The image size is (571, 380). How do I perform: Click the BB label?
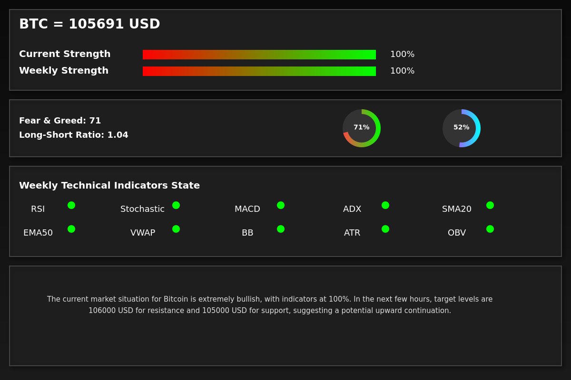coord(247,233)
